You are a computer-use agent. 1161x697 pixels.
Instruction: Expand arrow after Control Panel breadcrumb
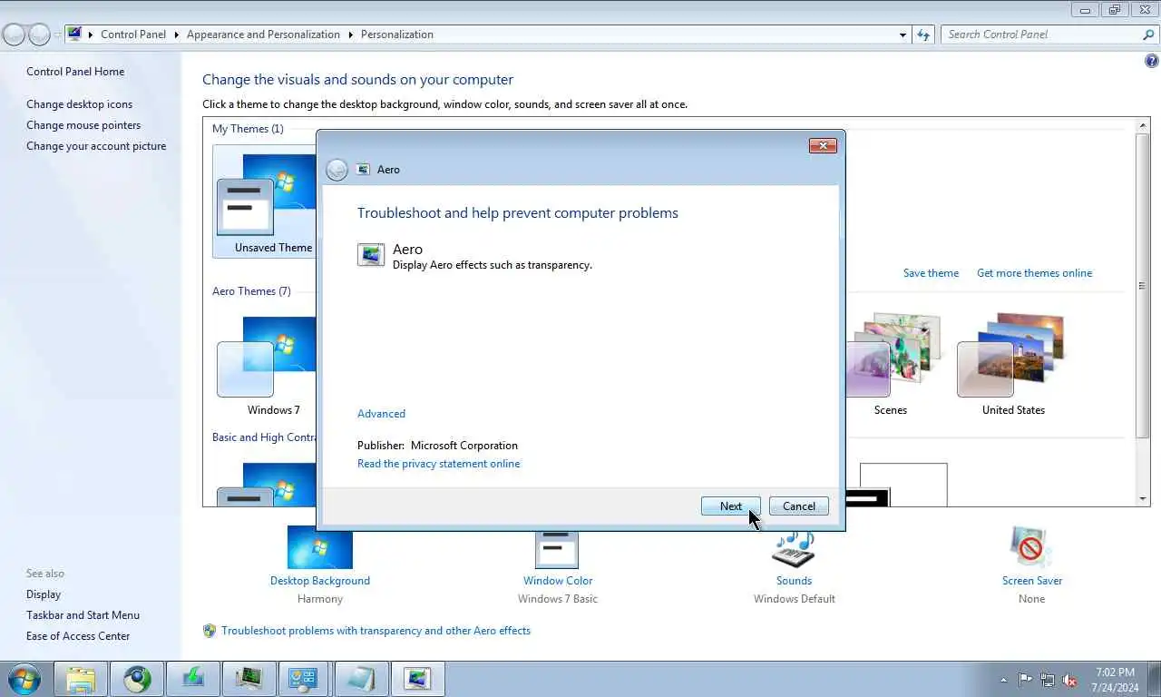pos(176,34)
